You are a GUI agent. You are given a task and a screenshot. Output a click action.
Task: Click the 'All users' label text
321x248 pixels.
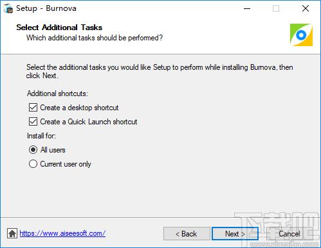click(x=53, y=150)
